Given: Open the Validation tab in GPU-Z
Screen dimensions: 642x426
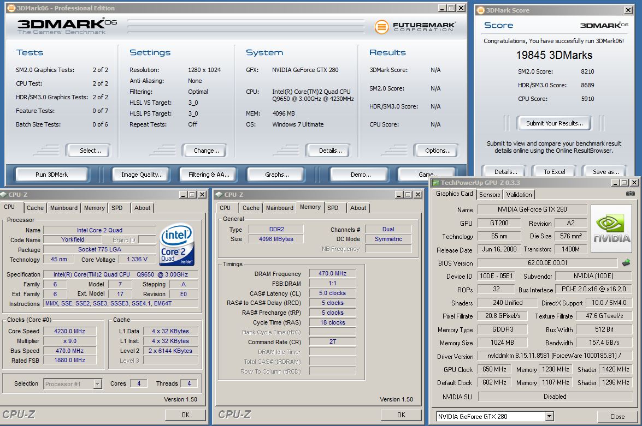Looking at the screenshot, I should click(x=519, y=195).
